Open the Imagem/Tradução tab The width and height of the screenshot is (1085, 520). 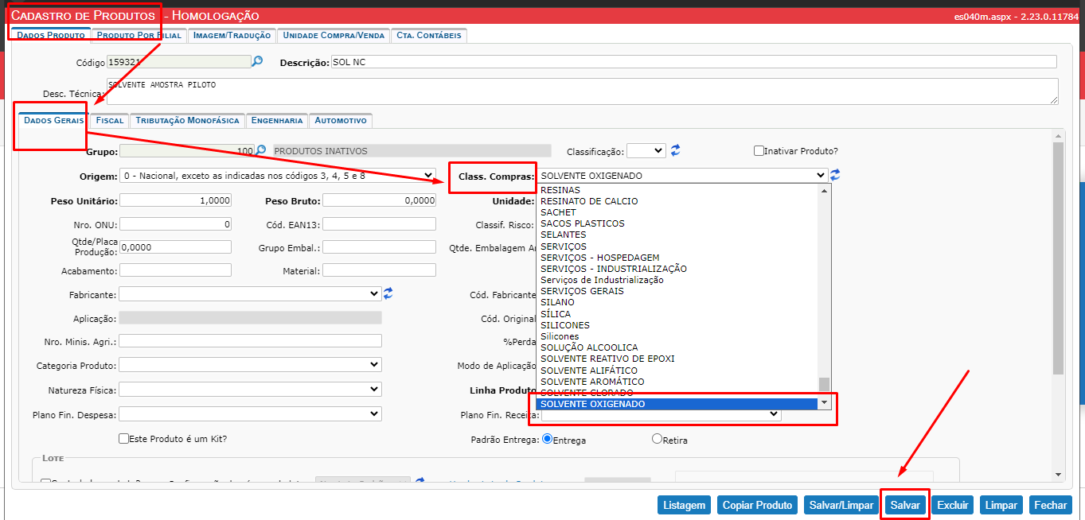232,35
